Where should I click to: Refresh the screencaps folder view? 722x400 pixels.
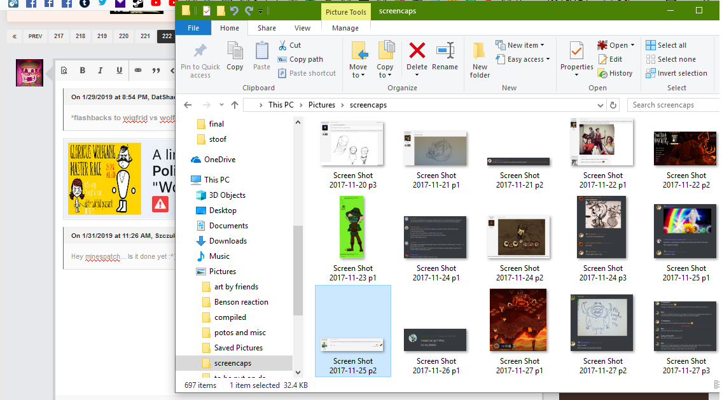(x=613, y=105)
